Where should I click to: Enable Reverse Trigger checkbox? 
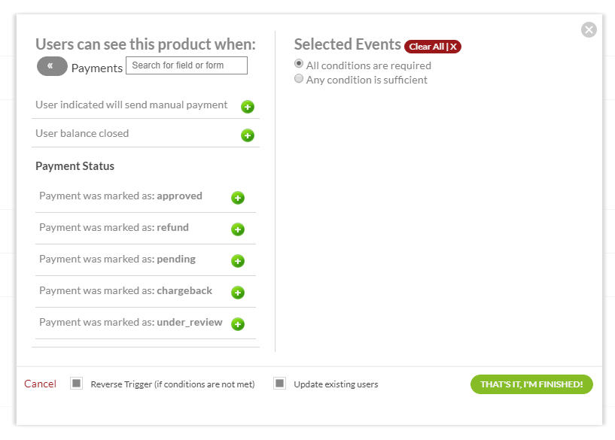76,384
